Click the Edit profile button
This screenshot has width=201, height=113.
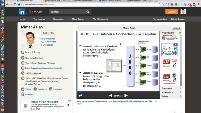pyautogui.click(x=48, y=33)
